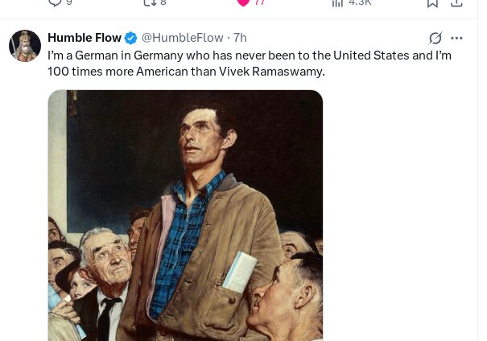Click the 4.3K views count

pyautogui.click(x=360, y=3)
